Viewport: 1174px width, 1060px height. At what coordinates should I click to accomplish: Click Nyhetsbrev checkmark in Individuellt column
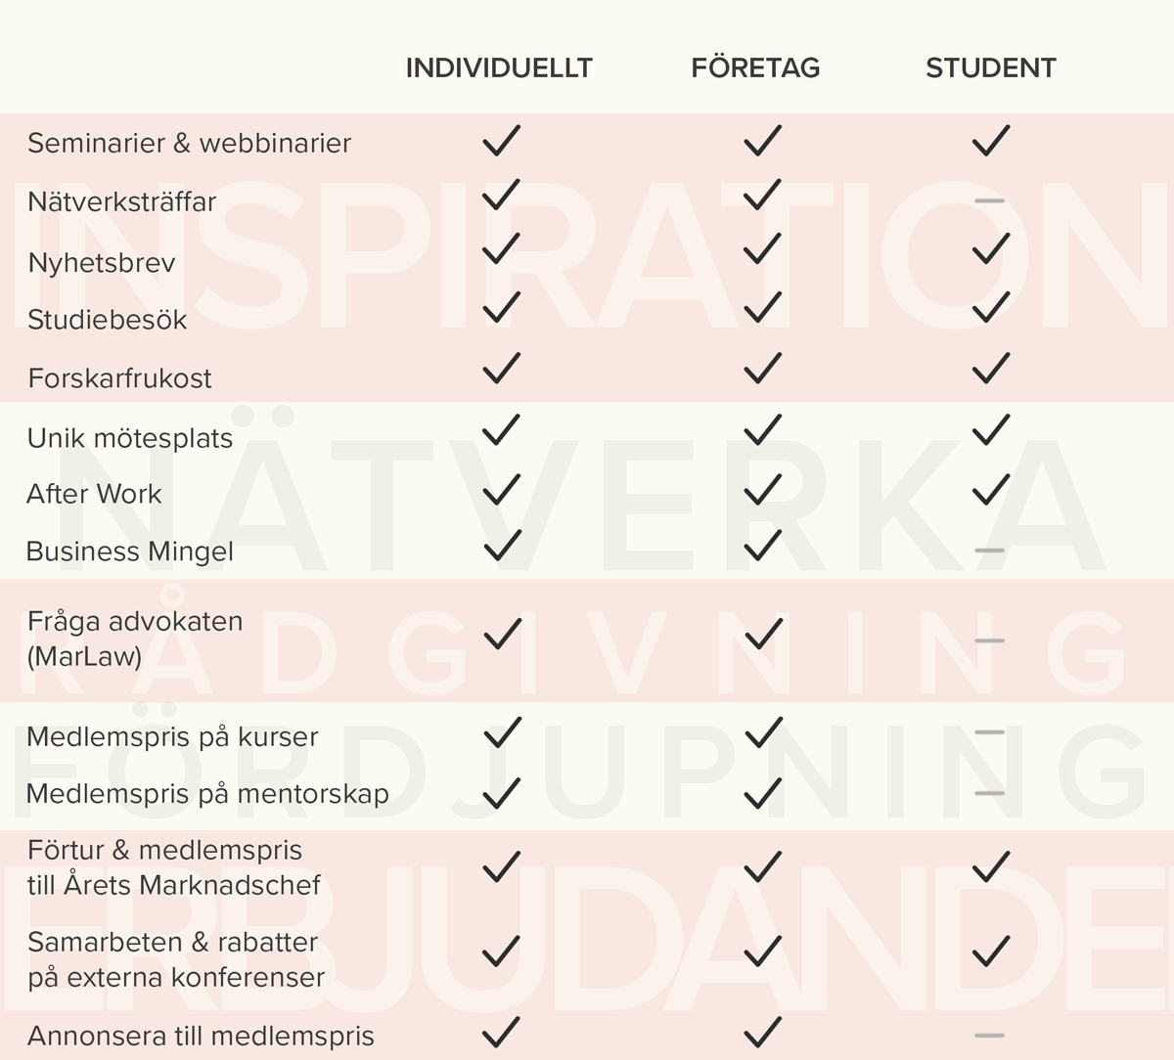point(501,249)
